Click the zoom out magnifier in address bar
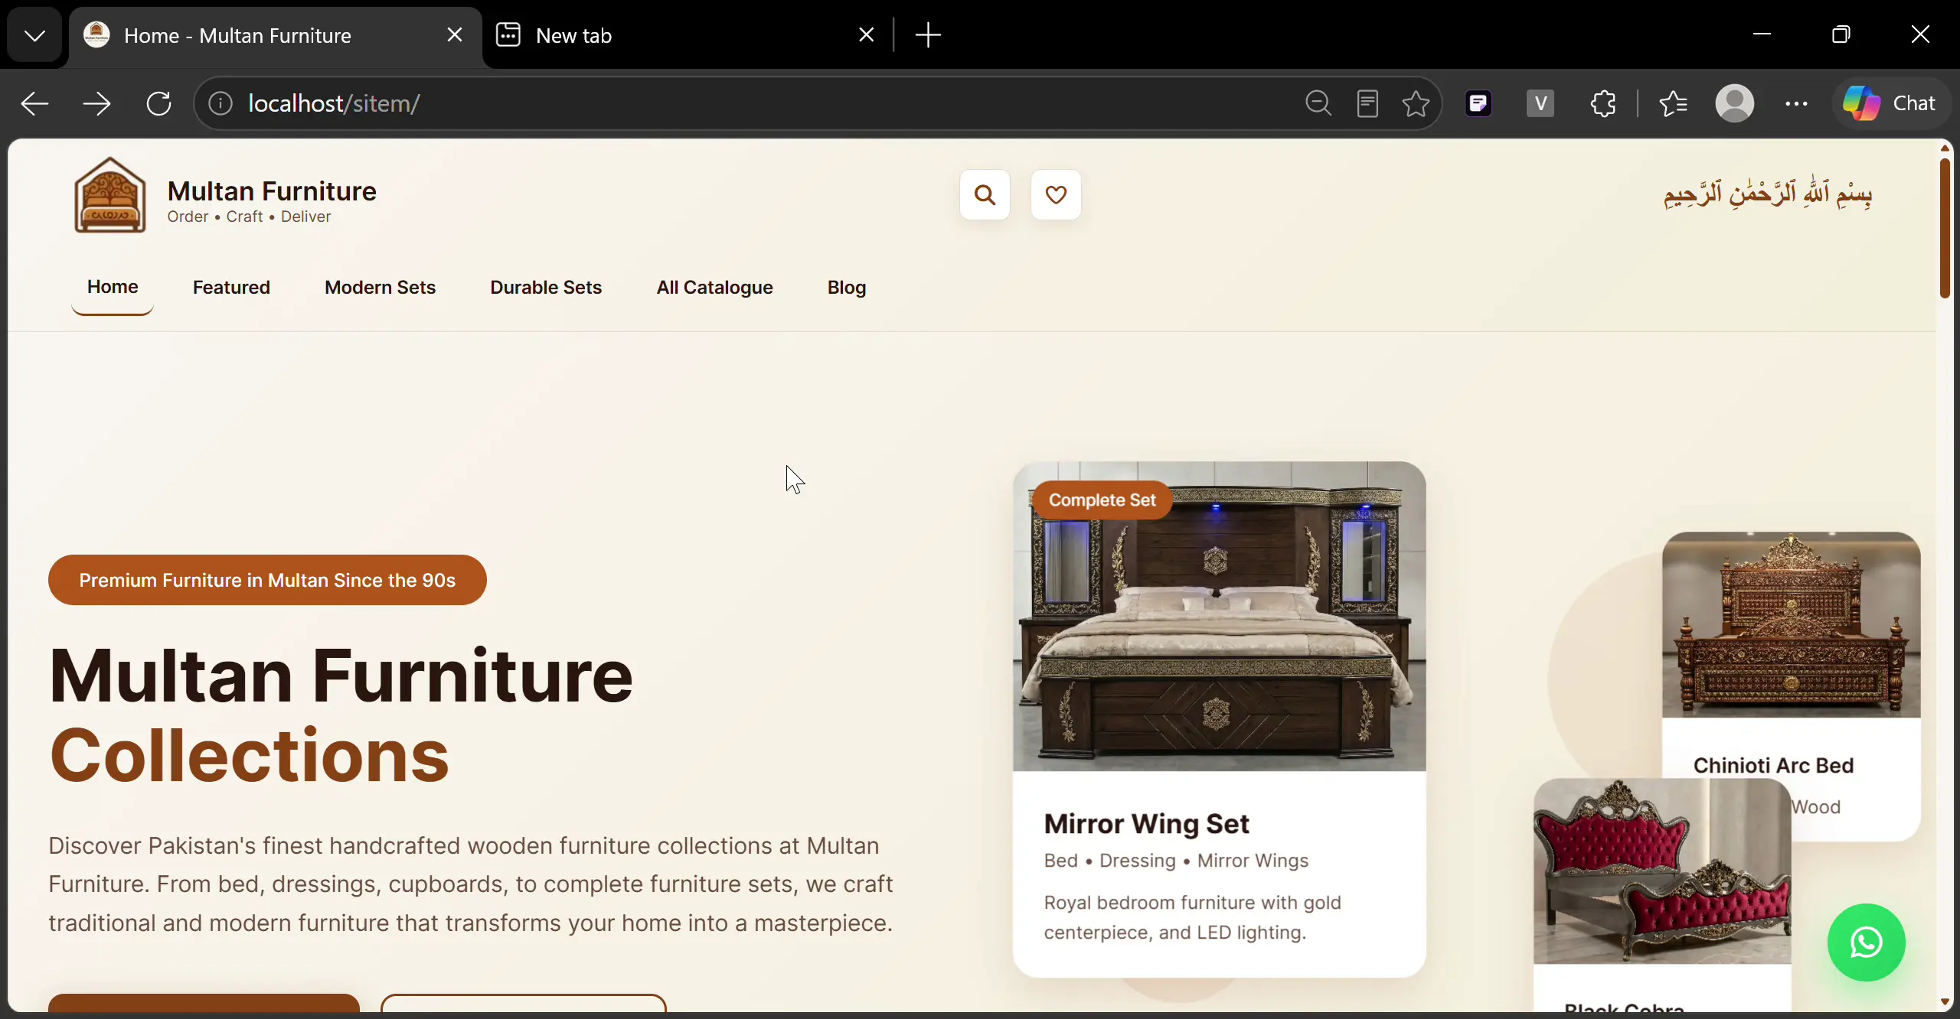The height and width of the screenshot is (1019, 1960). (x=1318, y=103)
